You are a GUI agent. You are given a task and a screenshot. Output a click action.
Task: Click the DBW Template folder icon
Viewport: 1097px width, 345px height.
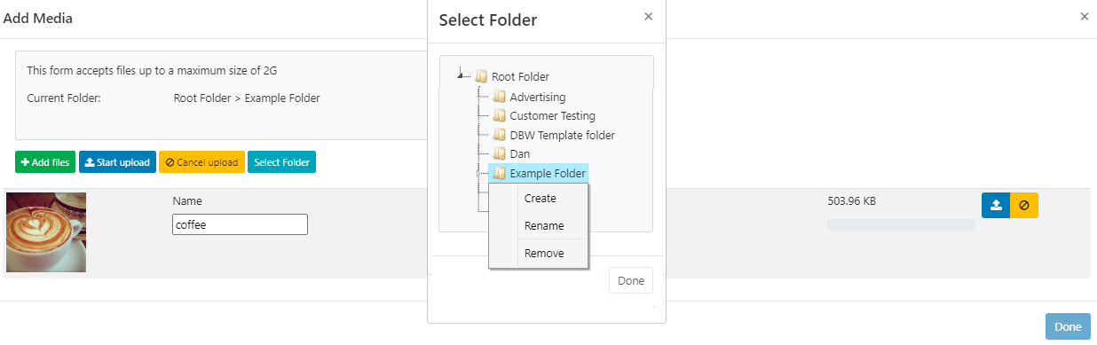(499, 135)
